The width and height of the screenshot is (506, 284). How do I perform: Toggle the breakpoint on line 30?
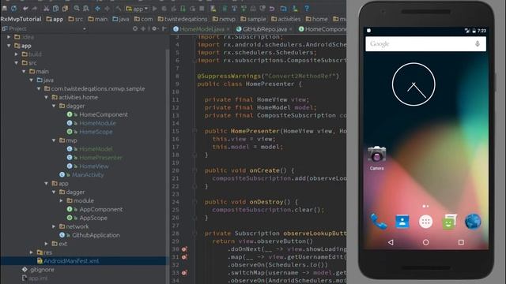(184, 249)
